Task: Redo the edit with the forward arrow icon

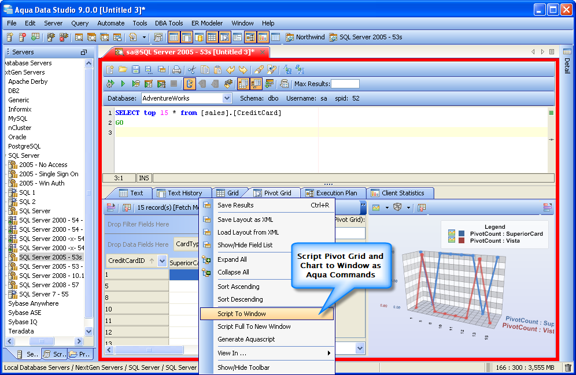Action: click(243, 70)
